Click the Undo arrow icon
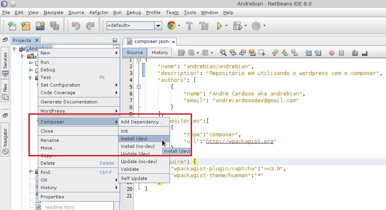The width and height of the screenshot is (386, 210). [x=76, y=26]
